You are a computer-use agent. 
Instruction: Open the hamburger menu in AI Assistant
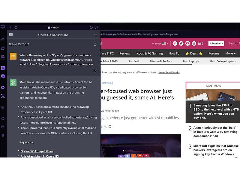click(11, 34)
